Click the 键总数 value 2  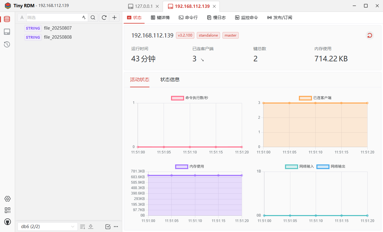click(x=255, y=59)
